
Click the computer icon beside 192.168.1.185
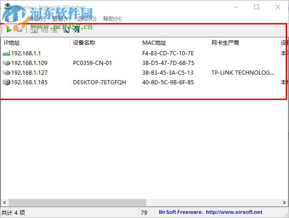point(6,82)
